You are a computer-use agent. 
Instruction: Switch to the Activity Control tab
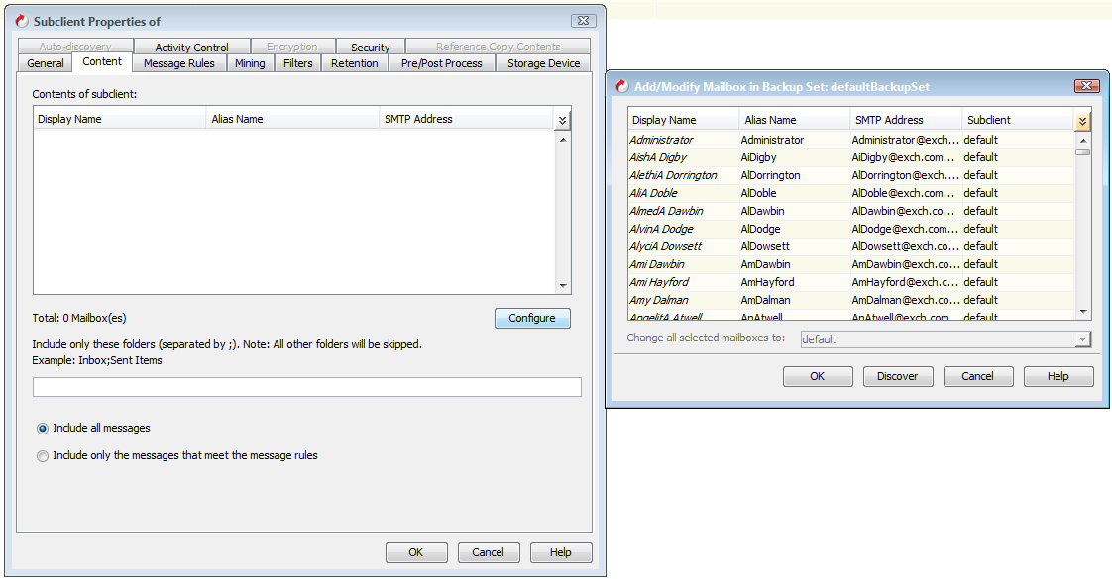tap(193, 46)
